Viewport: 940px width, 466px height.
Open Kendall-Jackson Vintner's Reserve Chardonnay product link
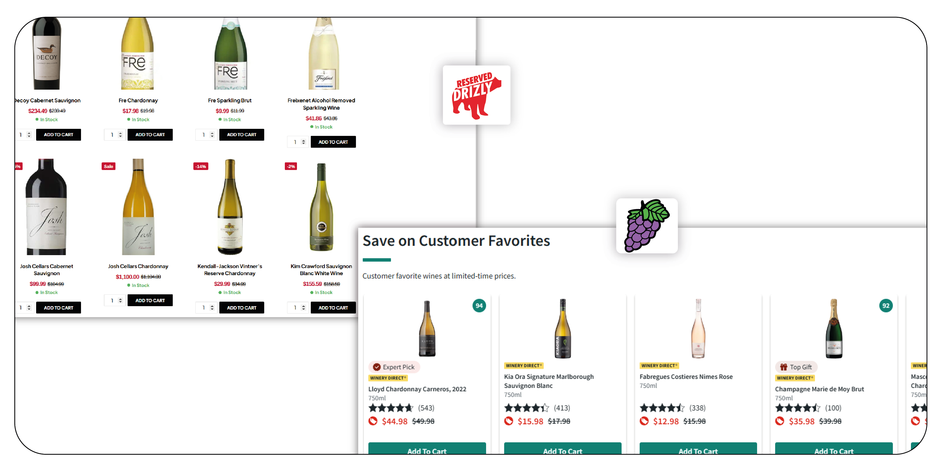(x=229, y=270)
